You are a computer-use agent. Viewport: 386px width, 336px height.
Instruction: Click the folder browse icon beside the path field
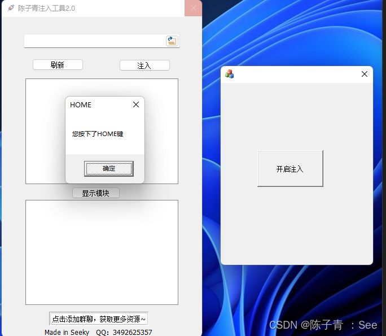tap(172, 41)
